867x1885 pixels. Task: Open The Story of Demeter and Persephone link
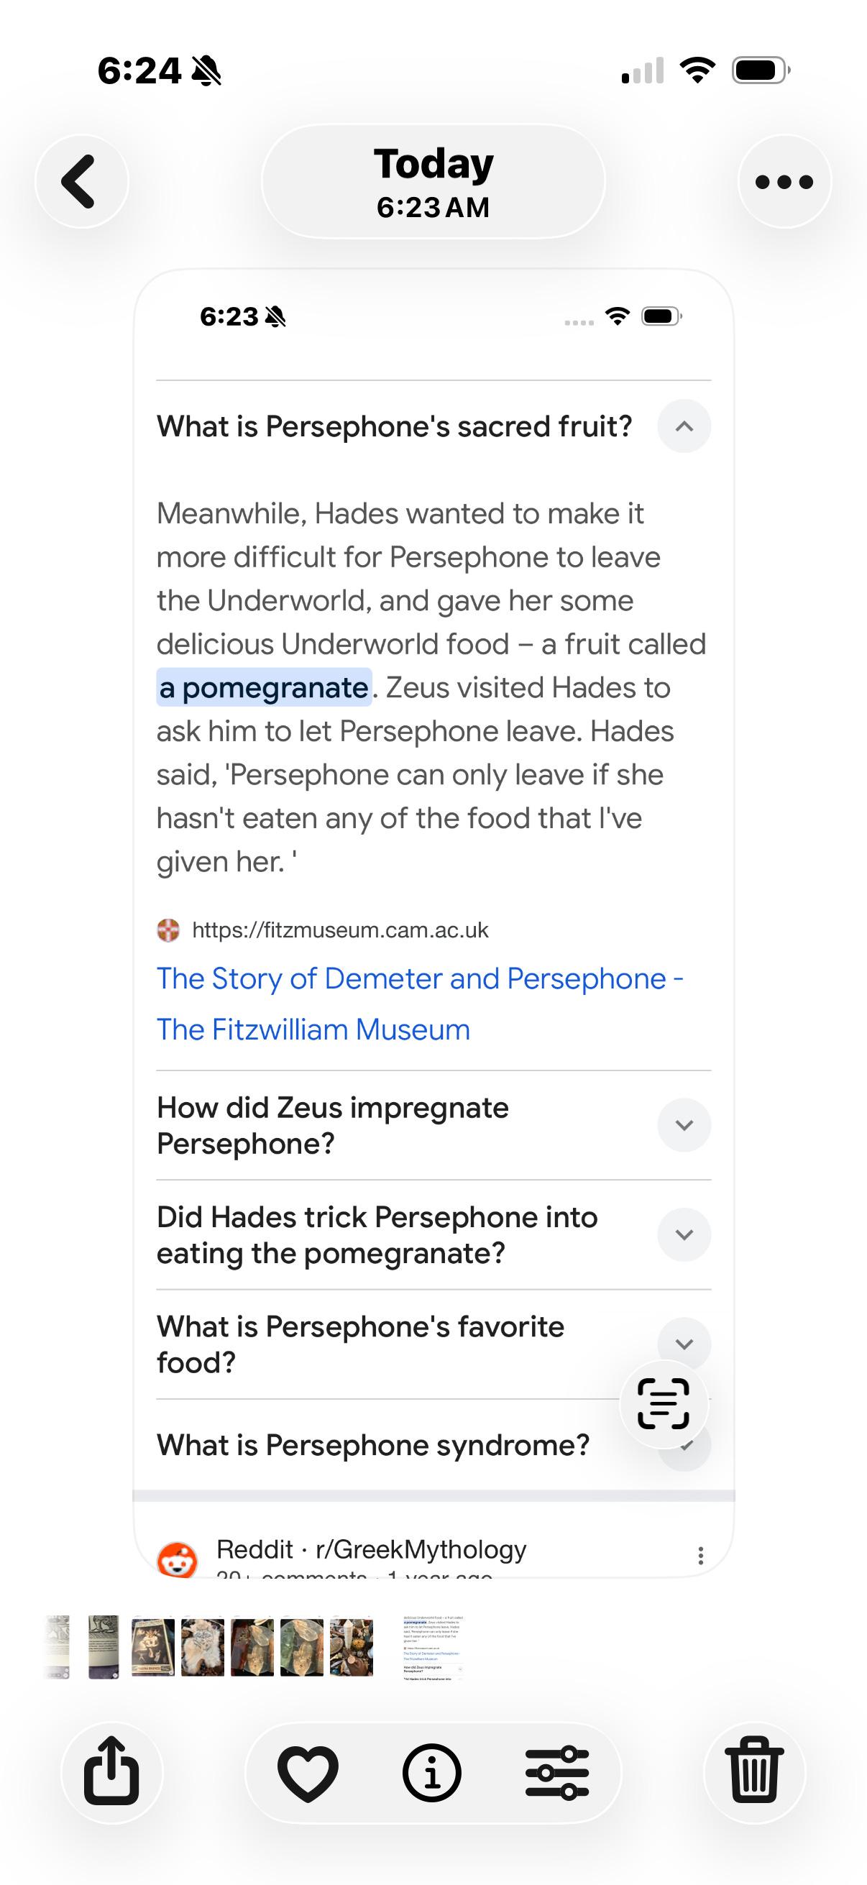(420, 1004)
